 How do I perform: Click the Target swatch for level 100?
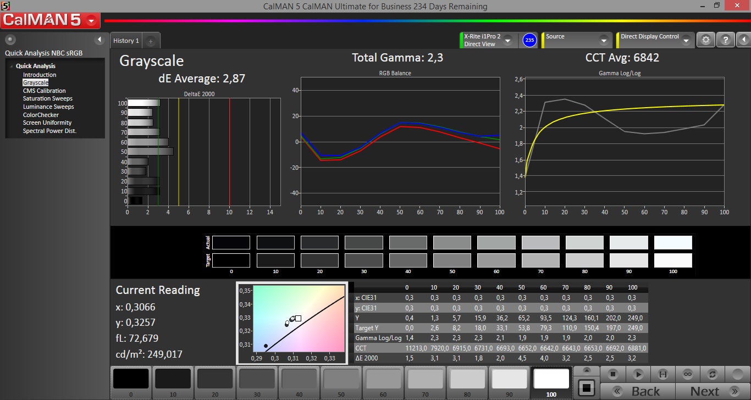click(x=673, y=260)
